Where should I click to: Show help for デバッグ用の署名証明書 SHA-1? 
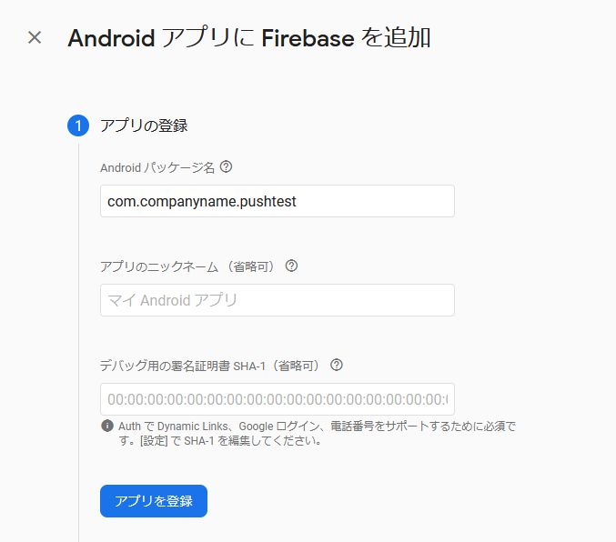coord(337,365)
